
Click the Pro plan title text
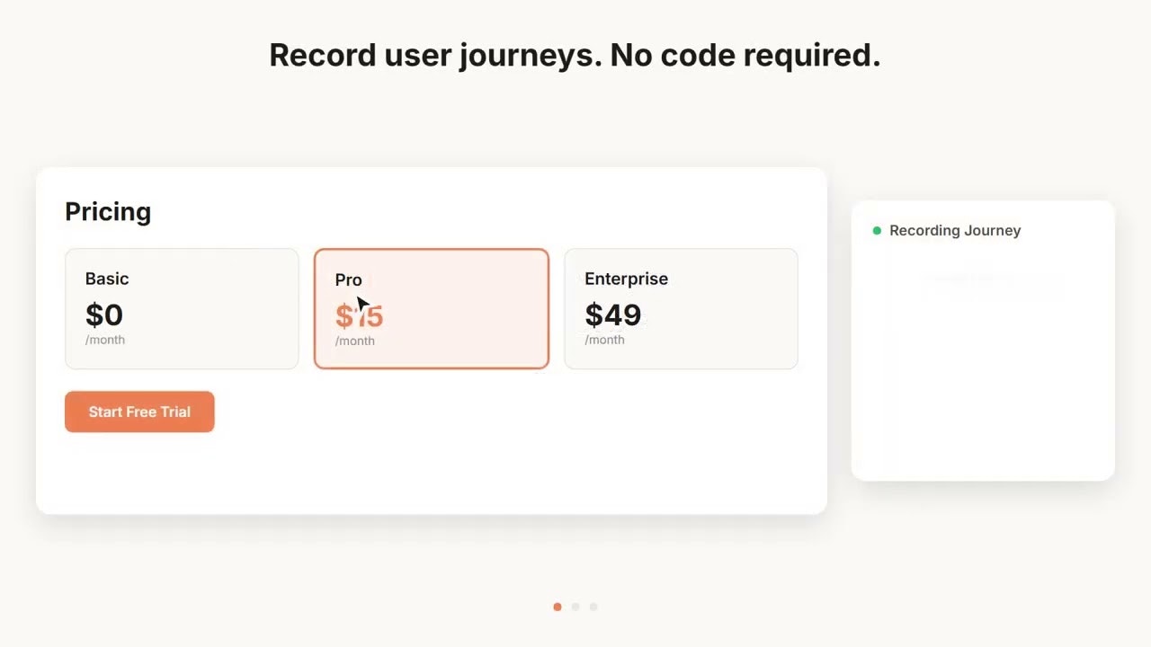(x=348, y=279)
